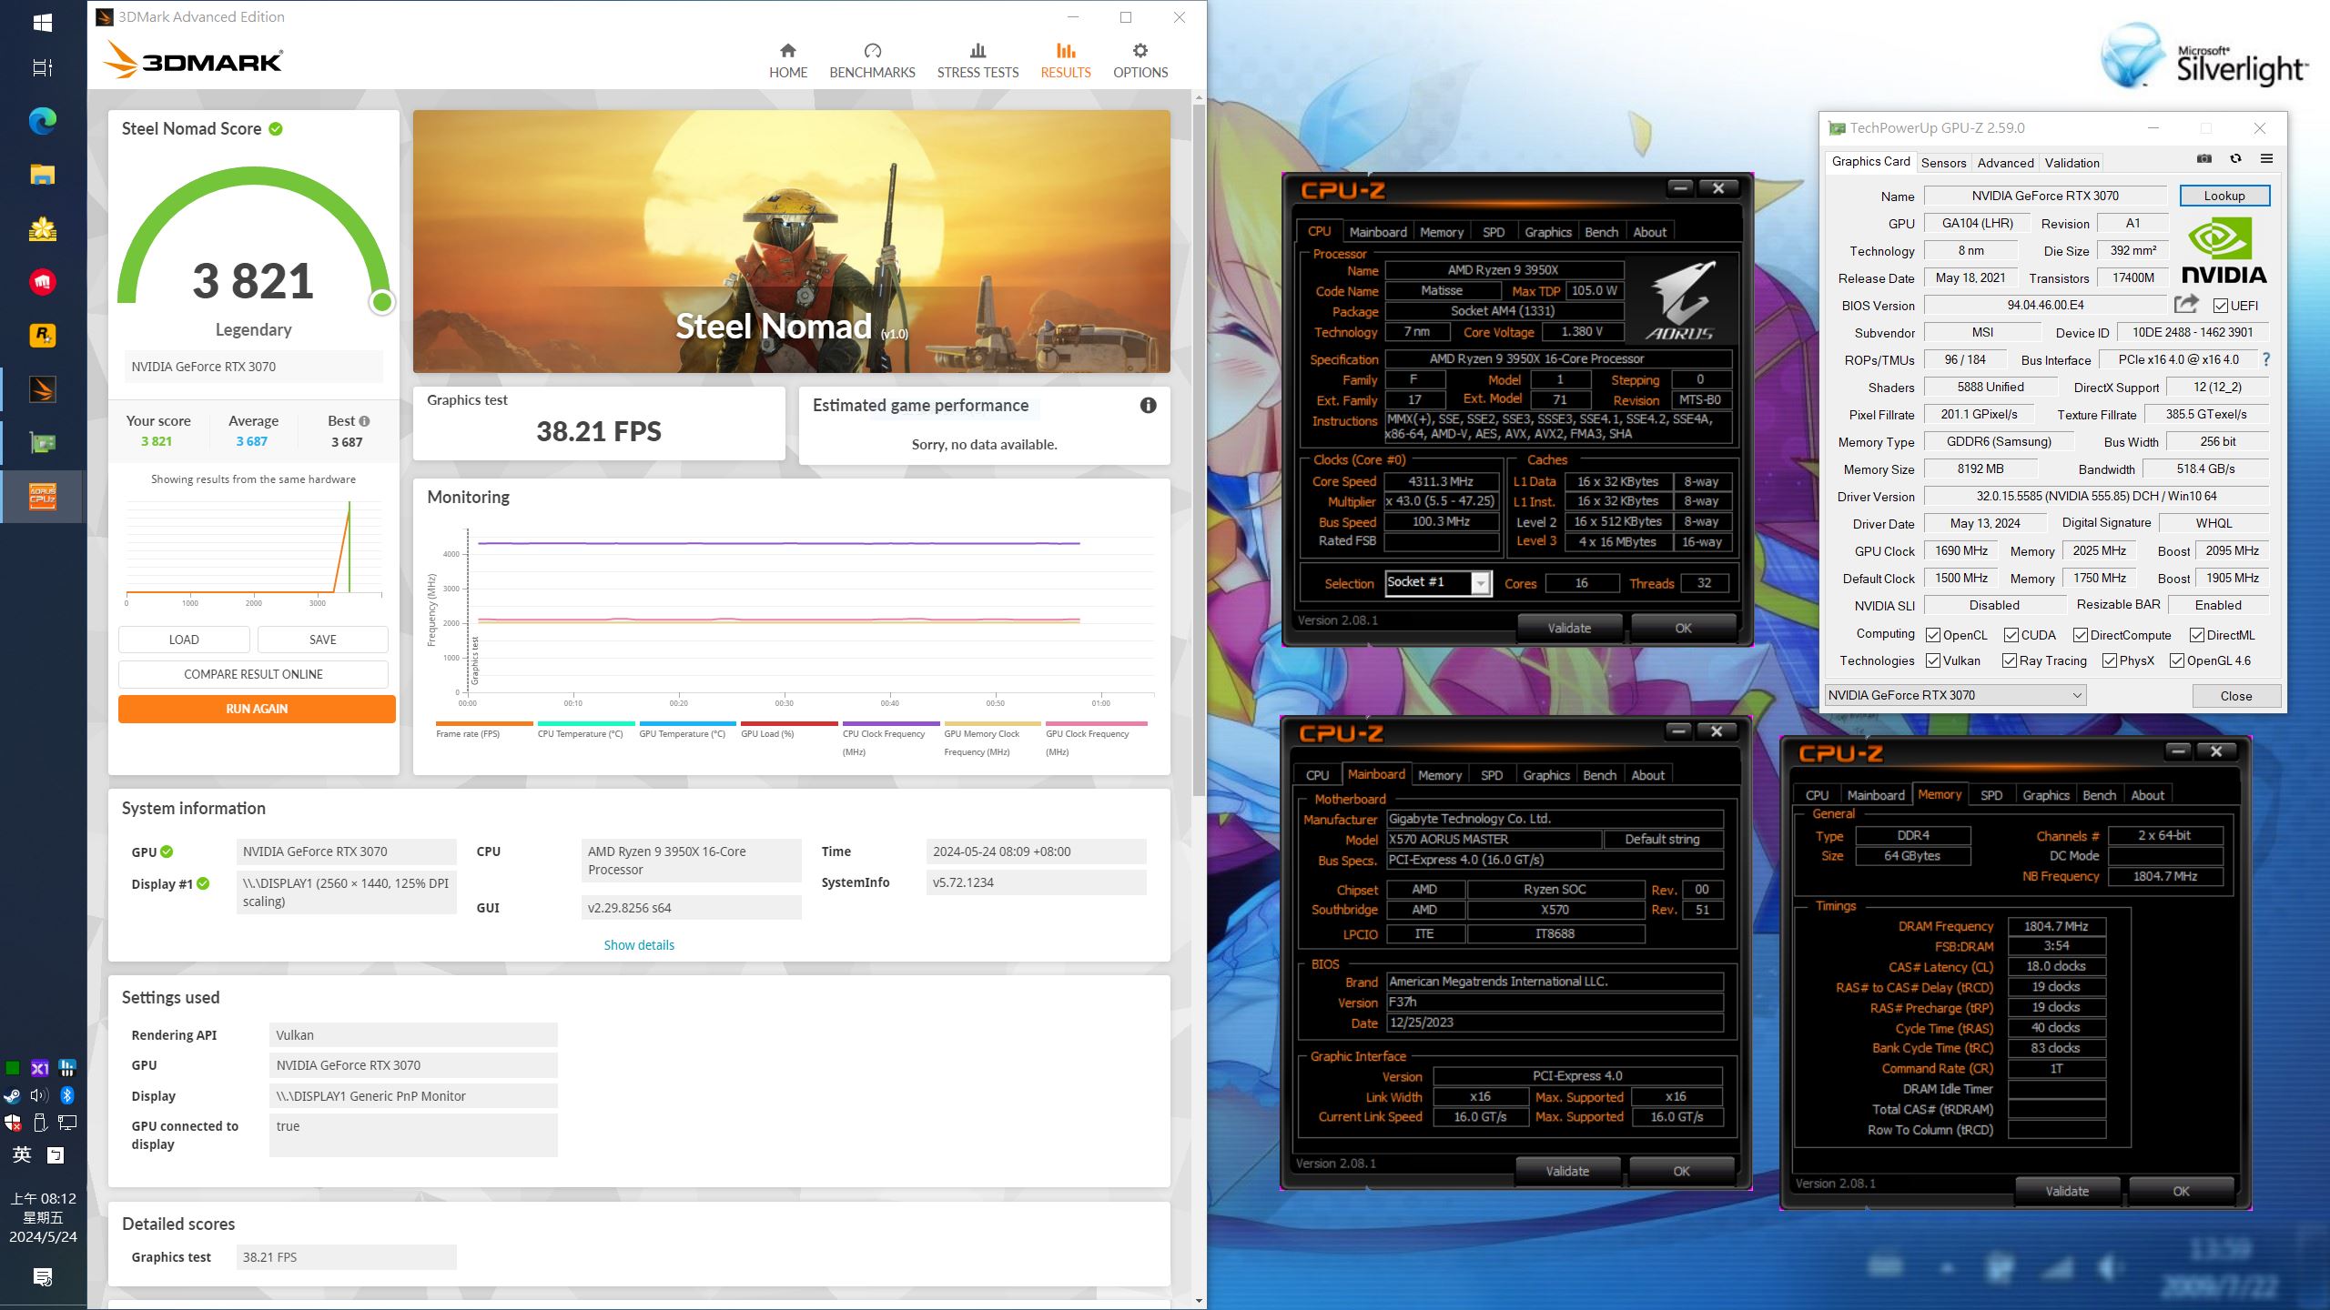This screenshot has width=2330, height=1310.
Task: Click the Bus Interface question mark in GPU-Z
Action: pyautogui.click(x=2266, y=359)
